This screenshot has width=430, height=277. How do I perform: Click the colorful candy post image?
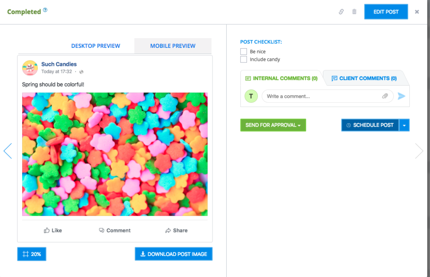coord(115,154)
